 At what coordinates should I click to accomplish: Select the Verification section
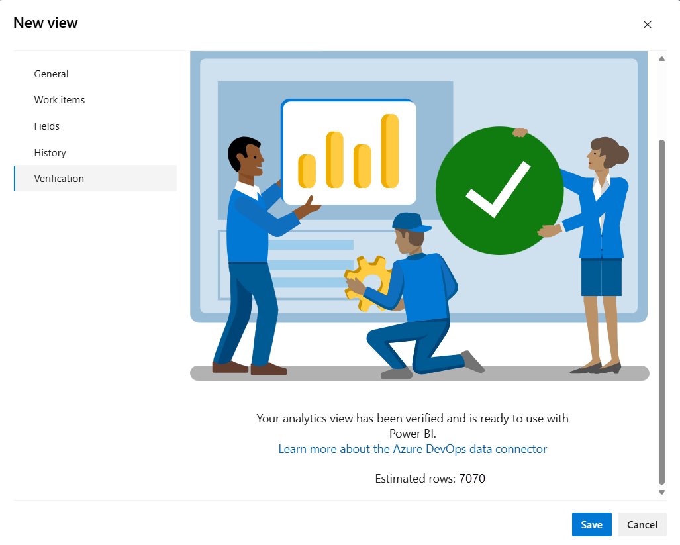tap(59, 178)
